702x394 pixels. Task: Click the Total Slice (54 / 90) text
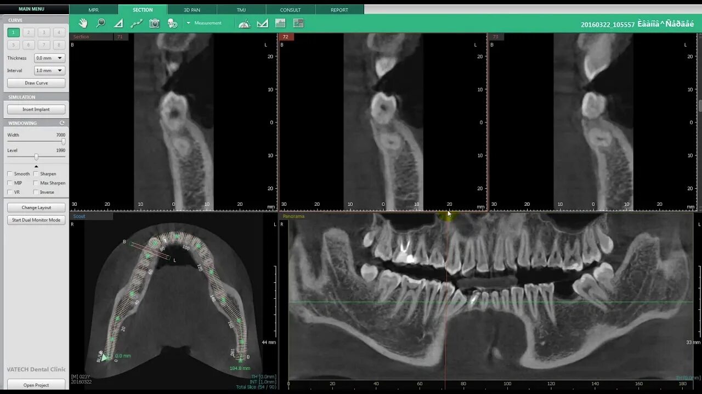point(256,387)
